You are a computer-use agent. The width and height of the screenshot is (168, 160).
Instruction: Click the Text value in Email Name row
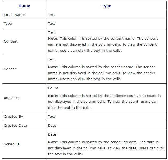click(x=52, y=15)
